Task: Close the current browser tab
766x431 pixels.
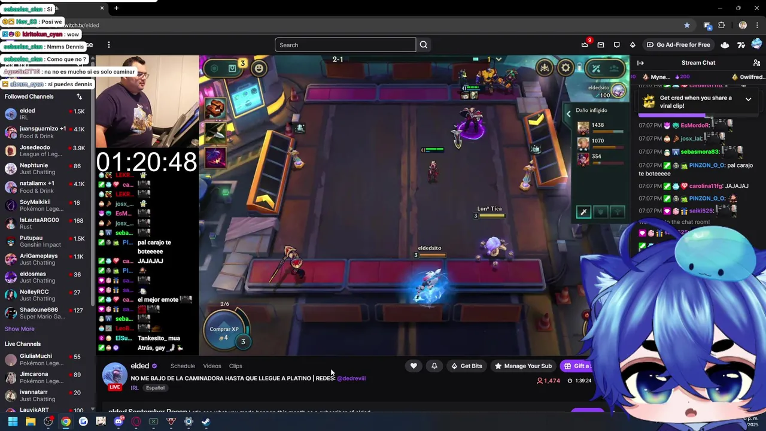Action: [x=102, y=8]
